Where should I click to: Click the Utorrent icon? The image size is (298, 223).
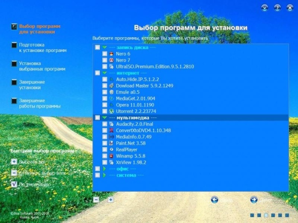pos(112,111)
